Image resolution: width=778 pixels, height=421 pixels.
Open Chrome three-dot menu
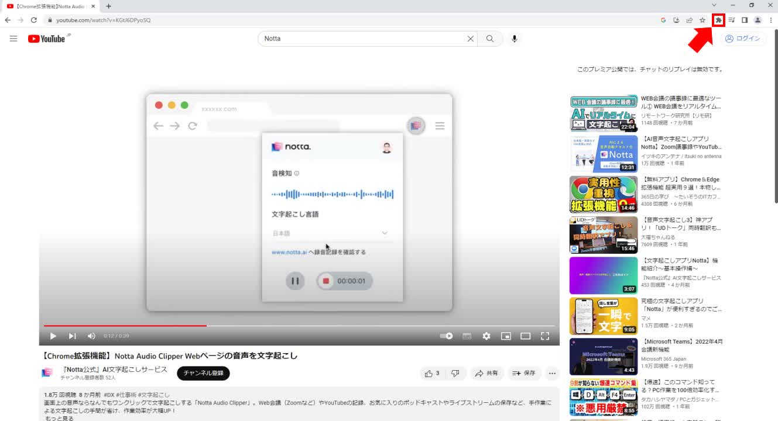pyautogui.click(x=771, y=20)
